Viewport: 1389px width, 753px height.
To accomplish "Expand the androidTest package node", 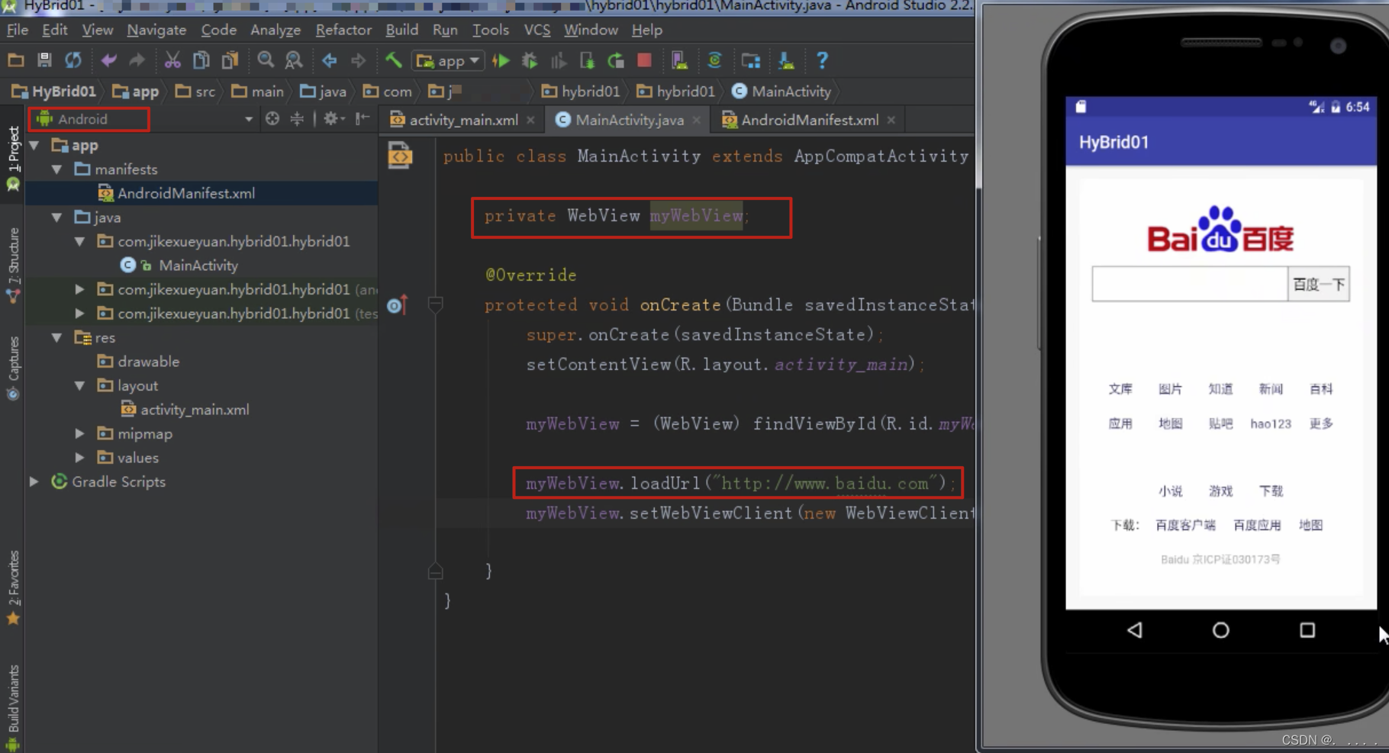I will [79, 289].
